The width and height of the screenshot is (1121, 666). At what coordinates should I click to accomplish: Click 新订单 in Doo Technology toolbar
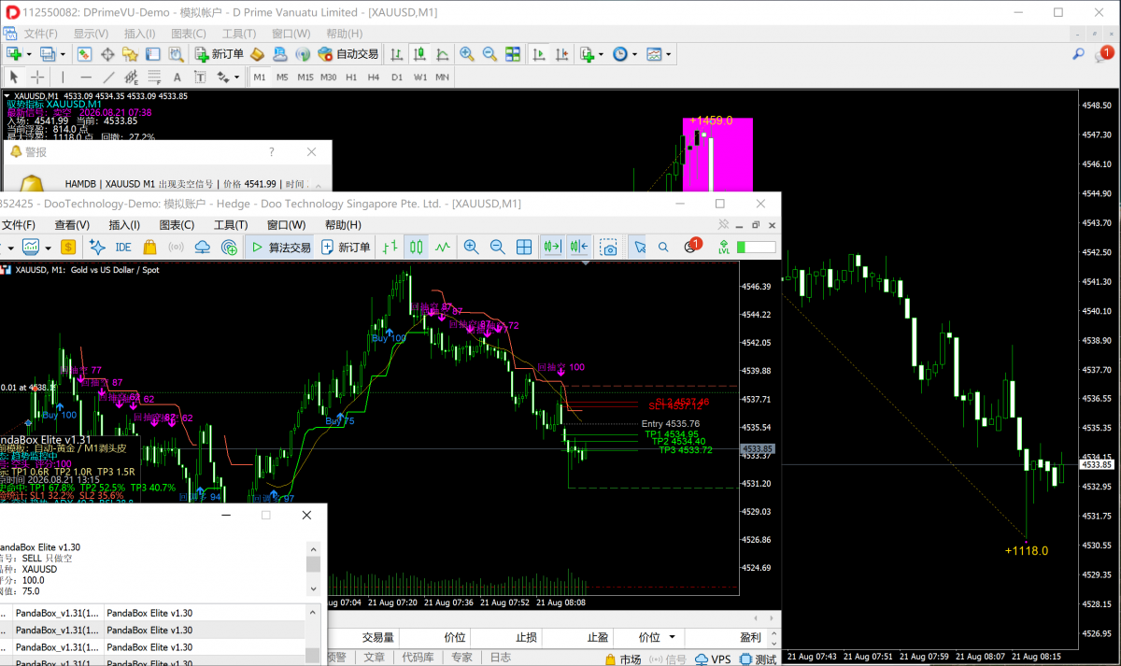[346, 247]
